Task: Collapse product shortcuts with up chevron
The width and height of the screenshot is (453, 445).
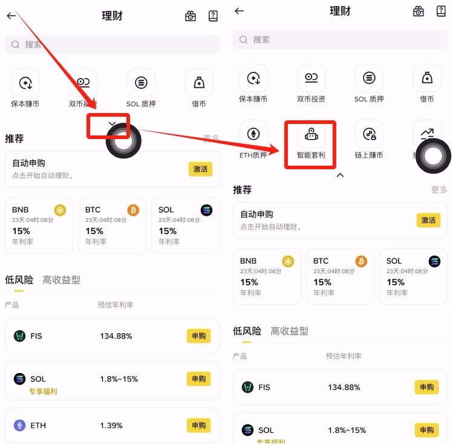Action: [340, 175]
